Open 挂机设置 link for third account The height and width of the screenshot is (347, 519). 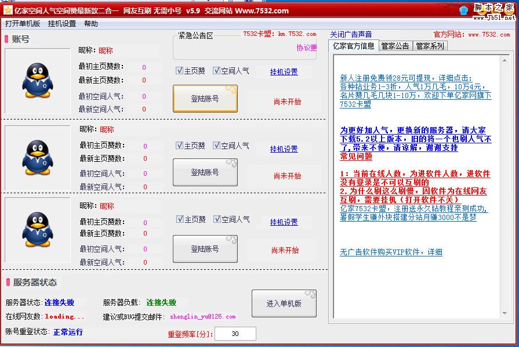click(284, 222)
